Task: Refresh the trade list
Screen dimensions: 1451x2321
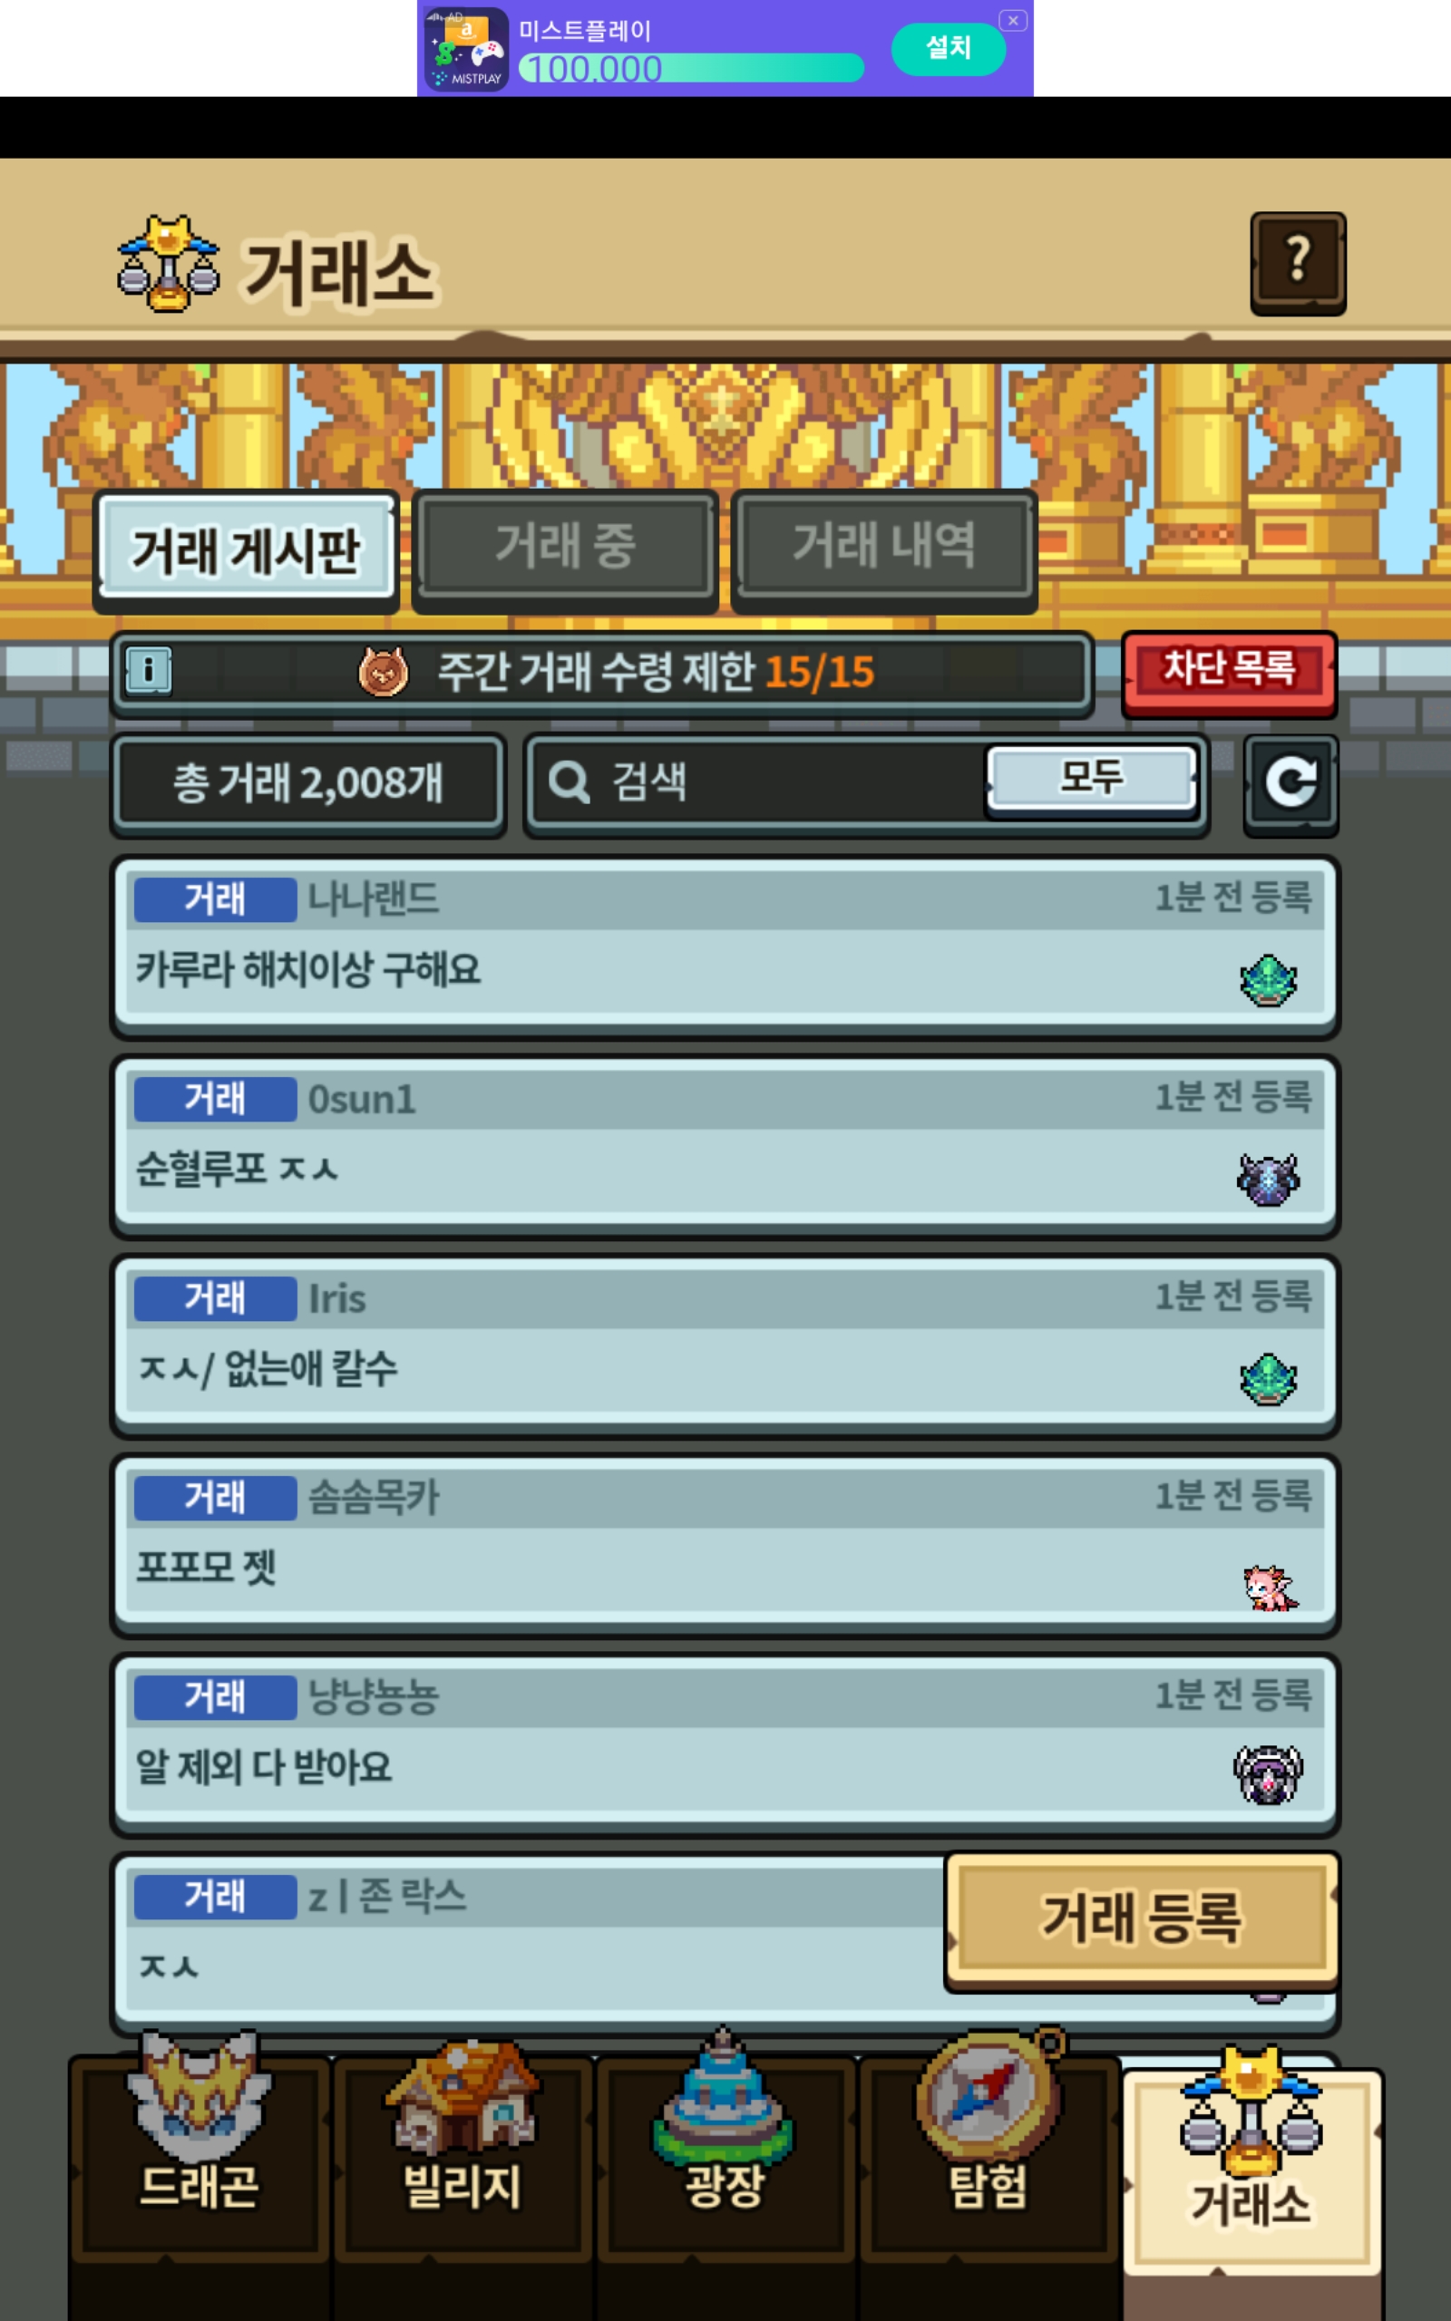Action: click(x=1290, y=784)
